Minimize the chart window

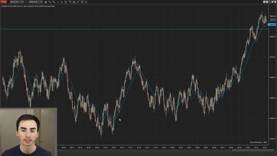pos(270,2)
